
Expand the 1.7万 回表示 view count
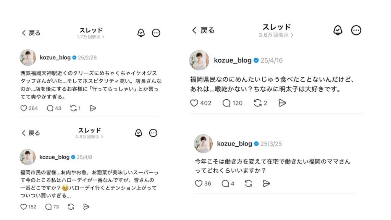[90, 37]
